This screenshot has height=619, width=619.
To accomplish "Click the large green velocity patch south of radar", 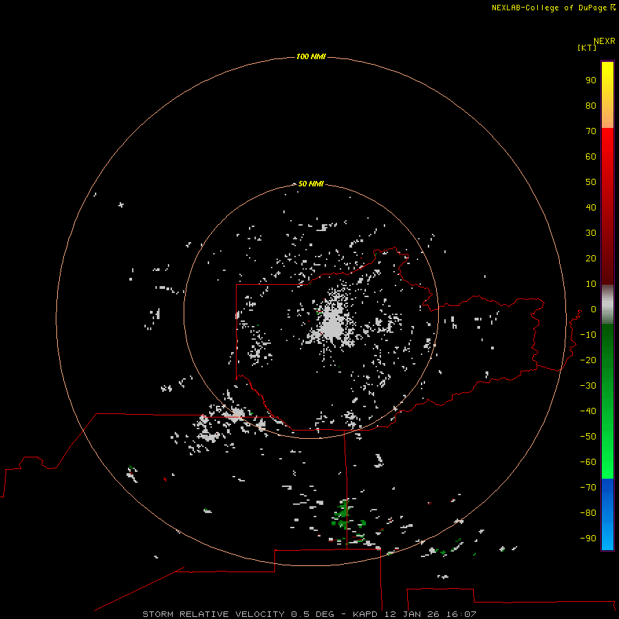I will pyautogui.click(x=343, y=514).
